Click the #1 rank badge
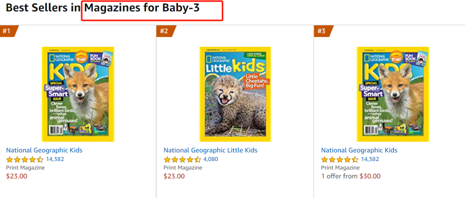Screen dimensions: 465x198 click(8, 31)
